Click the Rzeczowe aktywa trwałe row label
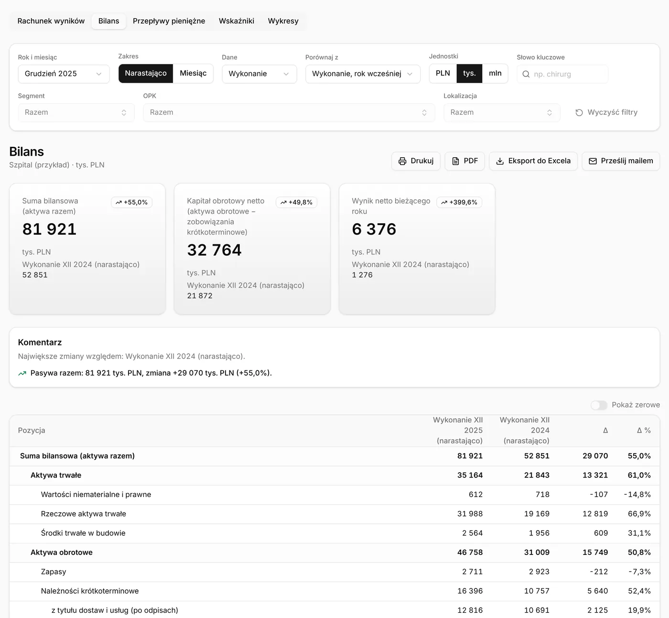 tap(84, 514)
